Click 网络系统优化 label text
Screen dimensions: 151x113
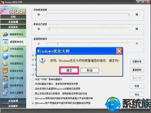[x=17, y=56]
